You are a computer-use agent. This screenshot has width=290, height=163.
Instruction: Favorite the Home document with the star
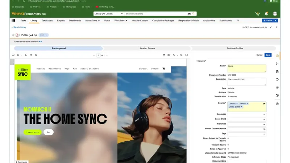[13, 35]
